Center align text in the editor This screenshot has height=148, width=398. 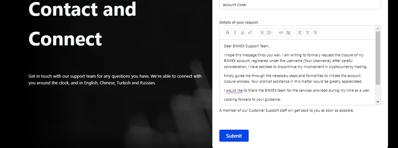click(307, 32)
